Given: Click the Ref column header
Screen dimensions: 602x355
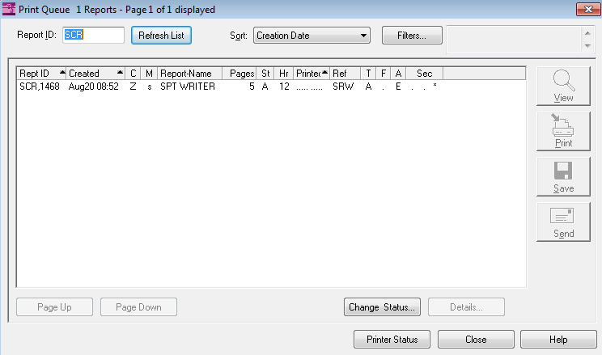Looking at the screenshot, I should point(345,74).
